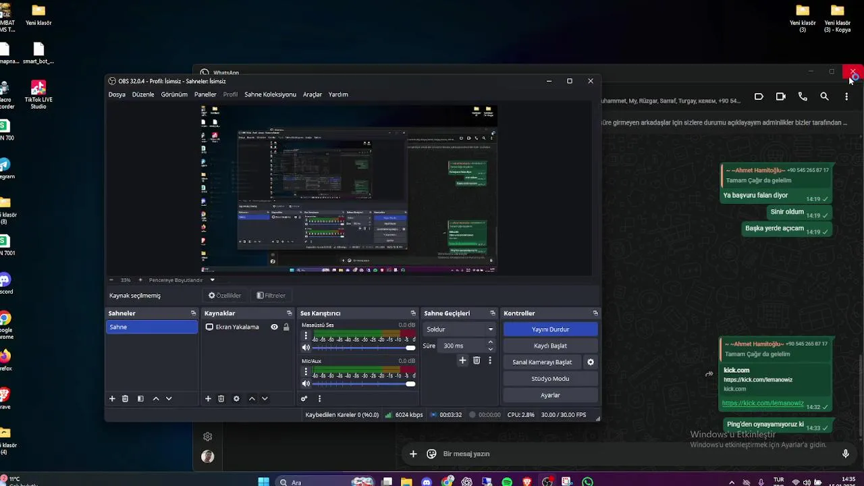Start WhatsApp voice call icon
Screen dimensions: 864x486
(x=803, y=97)
